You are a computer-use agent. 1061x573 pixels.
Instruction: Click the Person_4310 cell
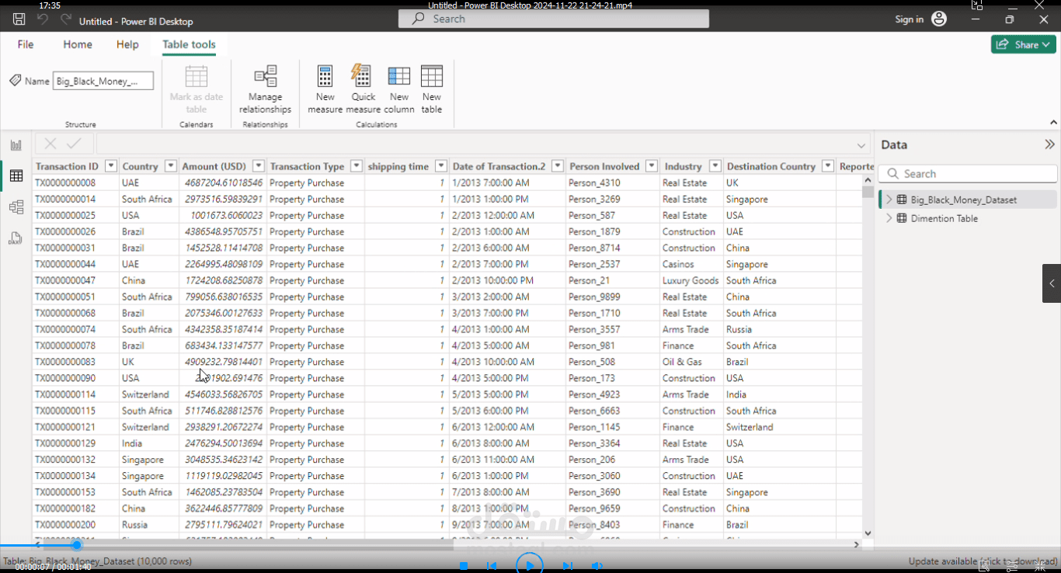pyautogui.click(x=594, y=183)
